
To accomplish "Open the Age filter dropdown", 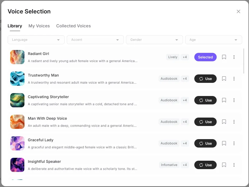I will (214, 39).
